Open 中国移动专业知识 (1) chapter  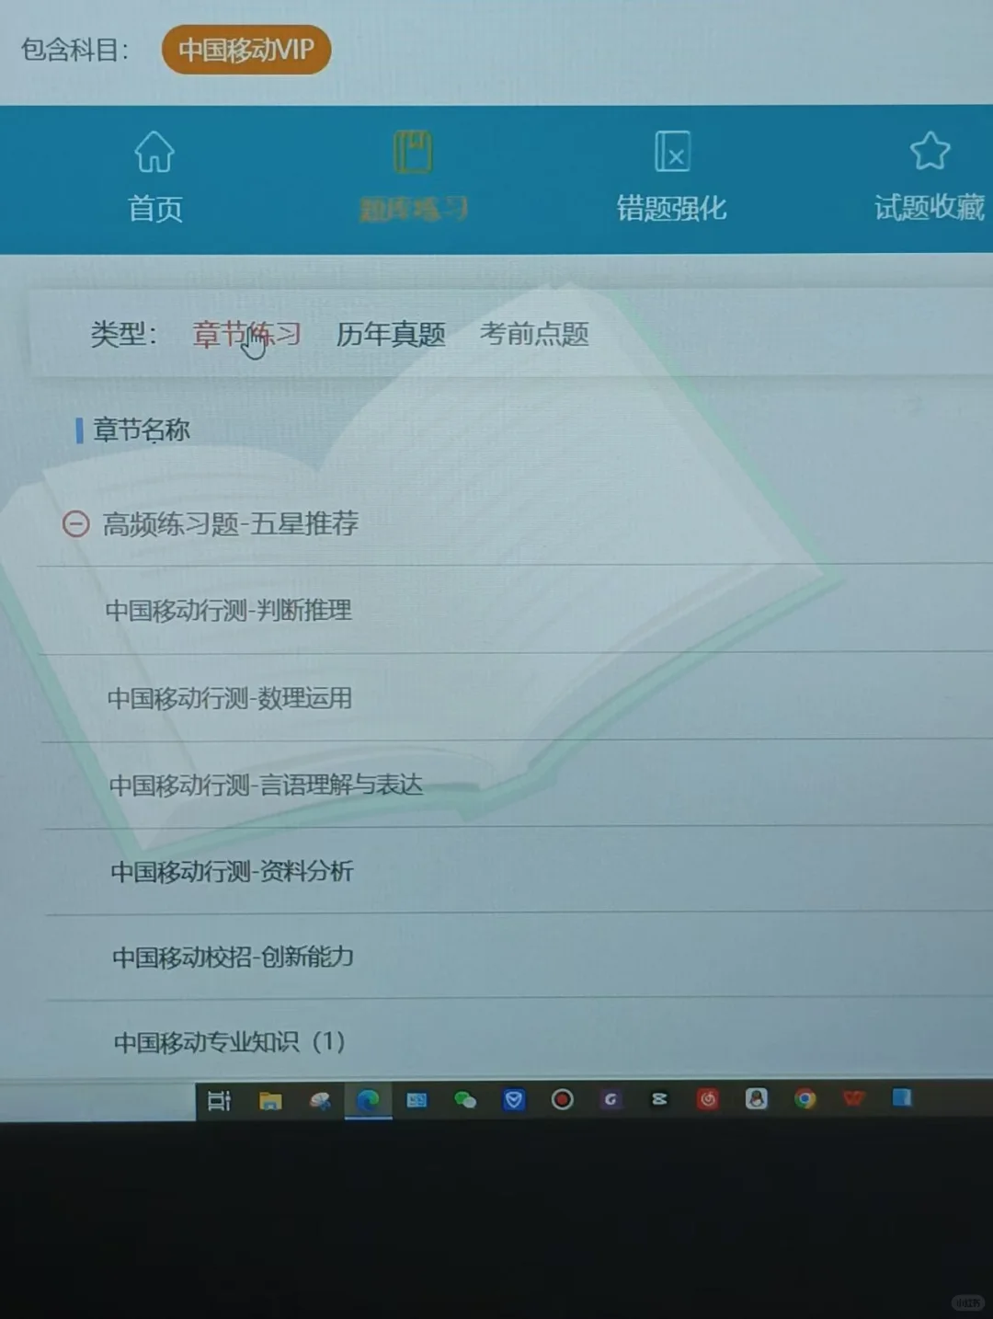229,1042
